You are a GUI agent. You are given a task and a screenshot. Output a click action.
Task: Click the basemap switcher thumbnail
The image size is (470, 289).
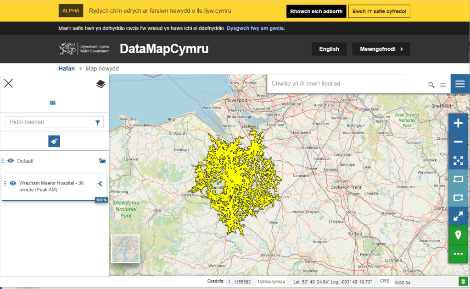click(x=125, y=249)
